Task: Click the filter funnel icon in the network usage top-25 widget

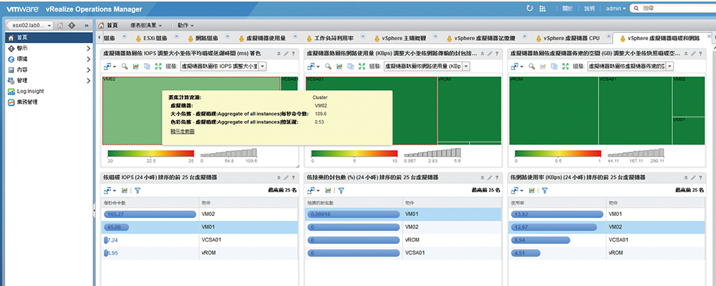Action: point(545,190)
